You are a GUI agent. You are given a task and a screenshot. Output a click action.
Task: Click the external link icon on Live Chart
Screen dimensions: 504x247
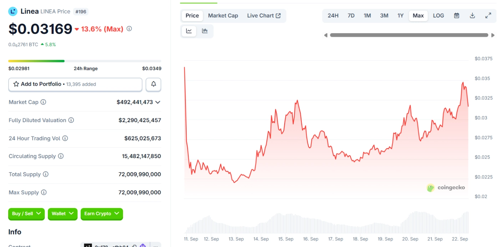click(278, 16)
